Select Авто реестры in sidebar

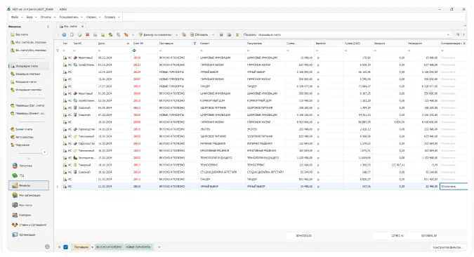22,137
